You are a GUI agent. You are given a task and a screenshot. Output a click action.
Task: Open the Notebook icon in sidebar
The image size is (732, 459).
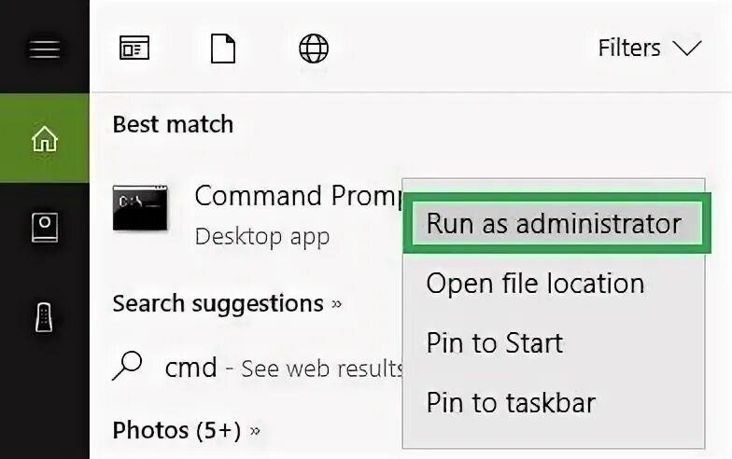[x=44, y=229]
